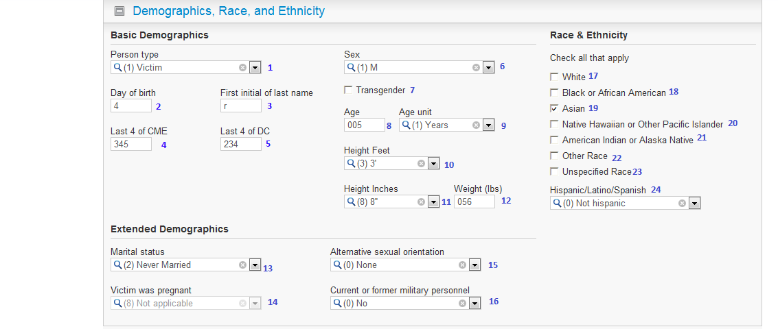Clear the Hispanic/Latino/Spanish selection
Image resolution: width=778 pixels, height=329 pixels.
(x=682, y=204)
